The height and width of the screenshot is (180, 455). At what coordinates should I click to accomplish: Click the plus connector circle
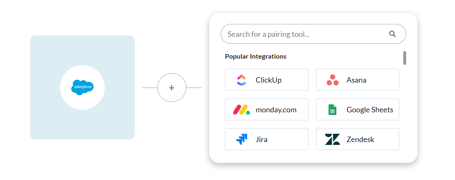click(171, 88)
